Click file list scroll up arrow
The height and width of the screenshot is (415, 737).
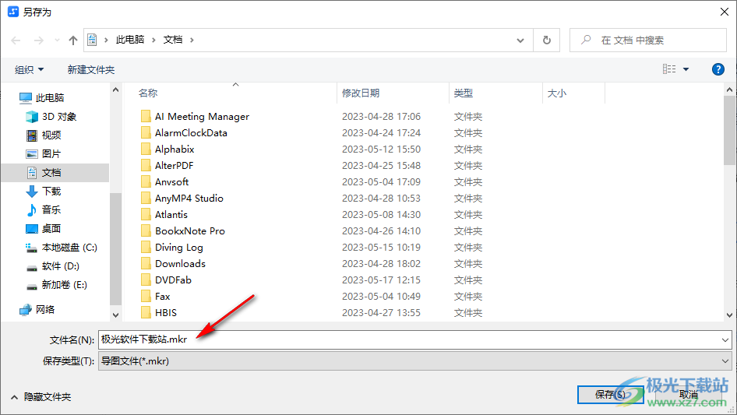click(x=729, y=90)
